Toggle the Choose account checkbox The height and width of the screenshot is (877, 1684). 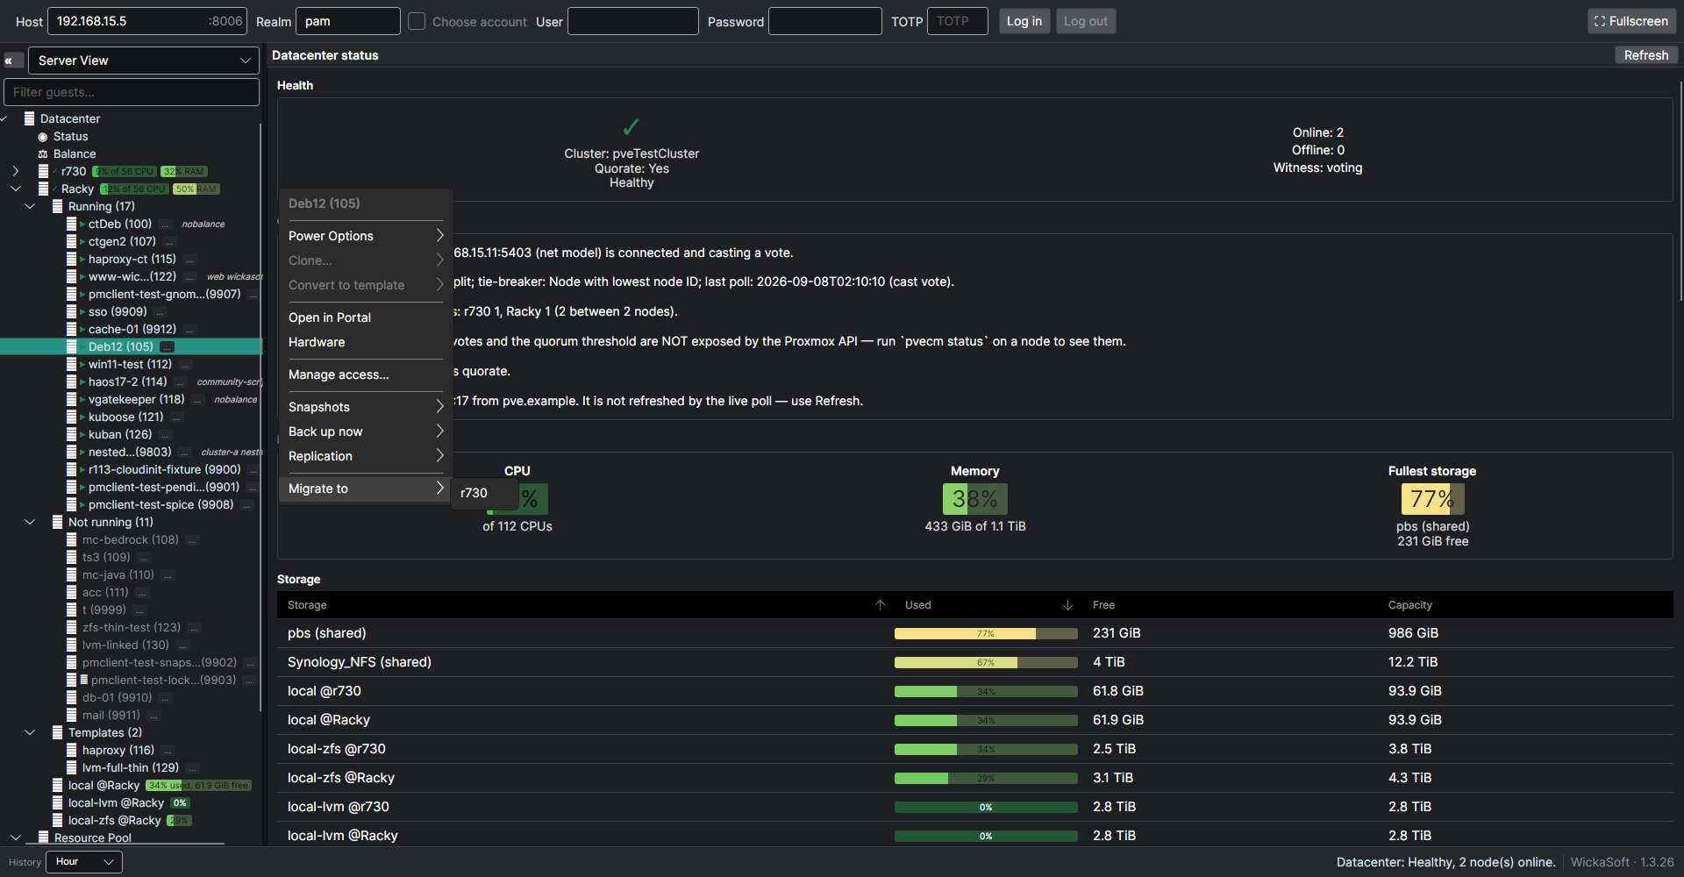click(417, 21)
